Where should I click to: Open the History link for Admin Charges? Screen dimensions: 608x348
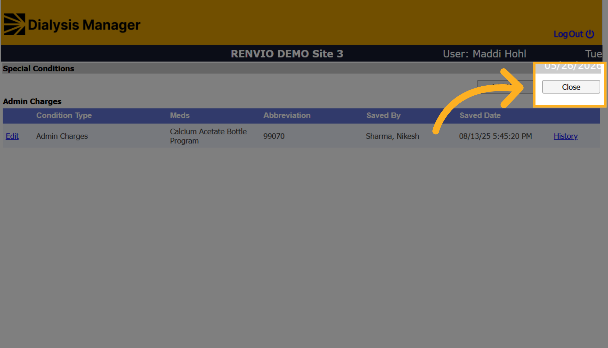[565, 136]
